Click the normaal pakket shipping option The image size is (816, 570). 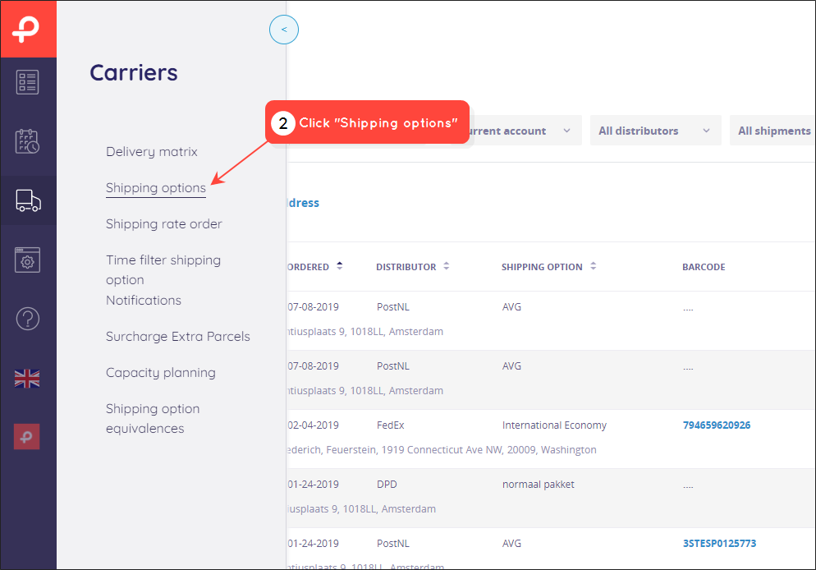click(538, 484)
